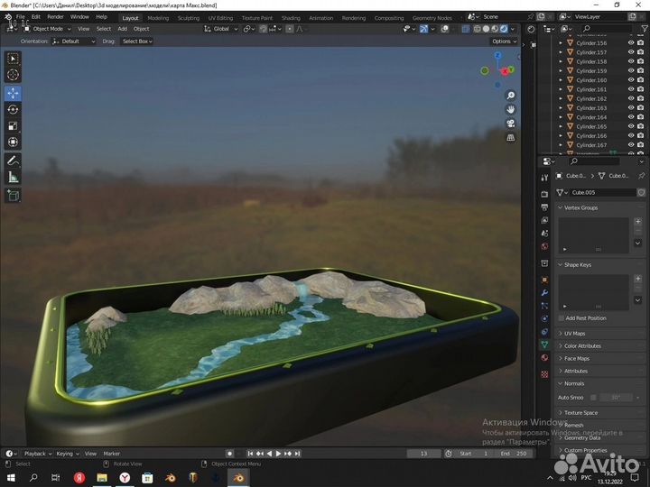Select solid viewport shading mode
650x487 pixels.
coord(486,29)
